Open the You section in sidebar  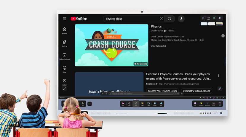click(x=65, y=69)
